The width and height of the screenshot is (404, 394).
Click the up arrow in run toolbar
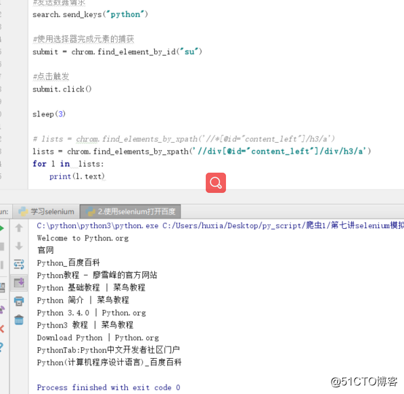coord(19,227)
